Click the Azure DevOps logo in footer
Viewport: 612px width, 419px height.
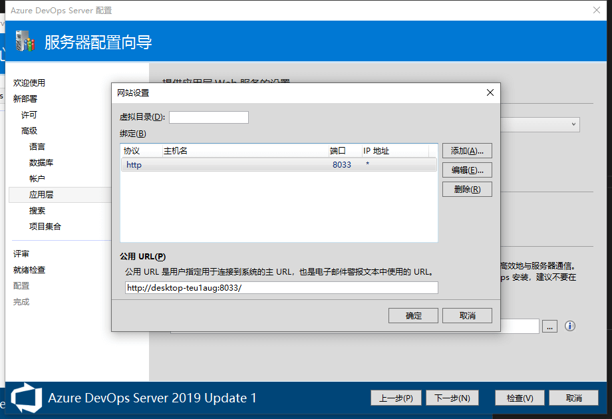click(26, 398)
